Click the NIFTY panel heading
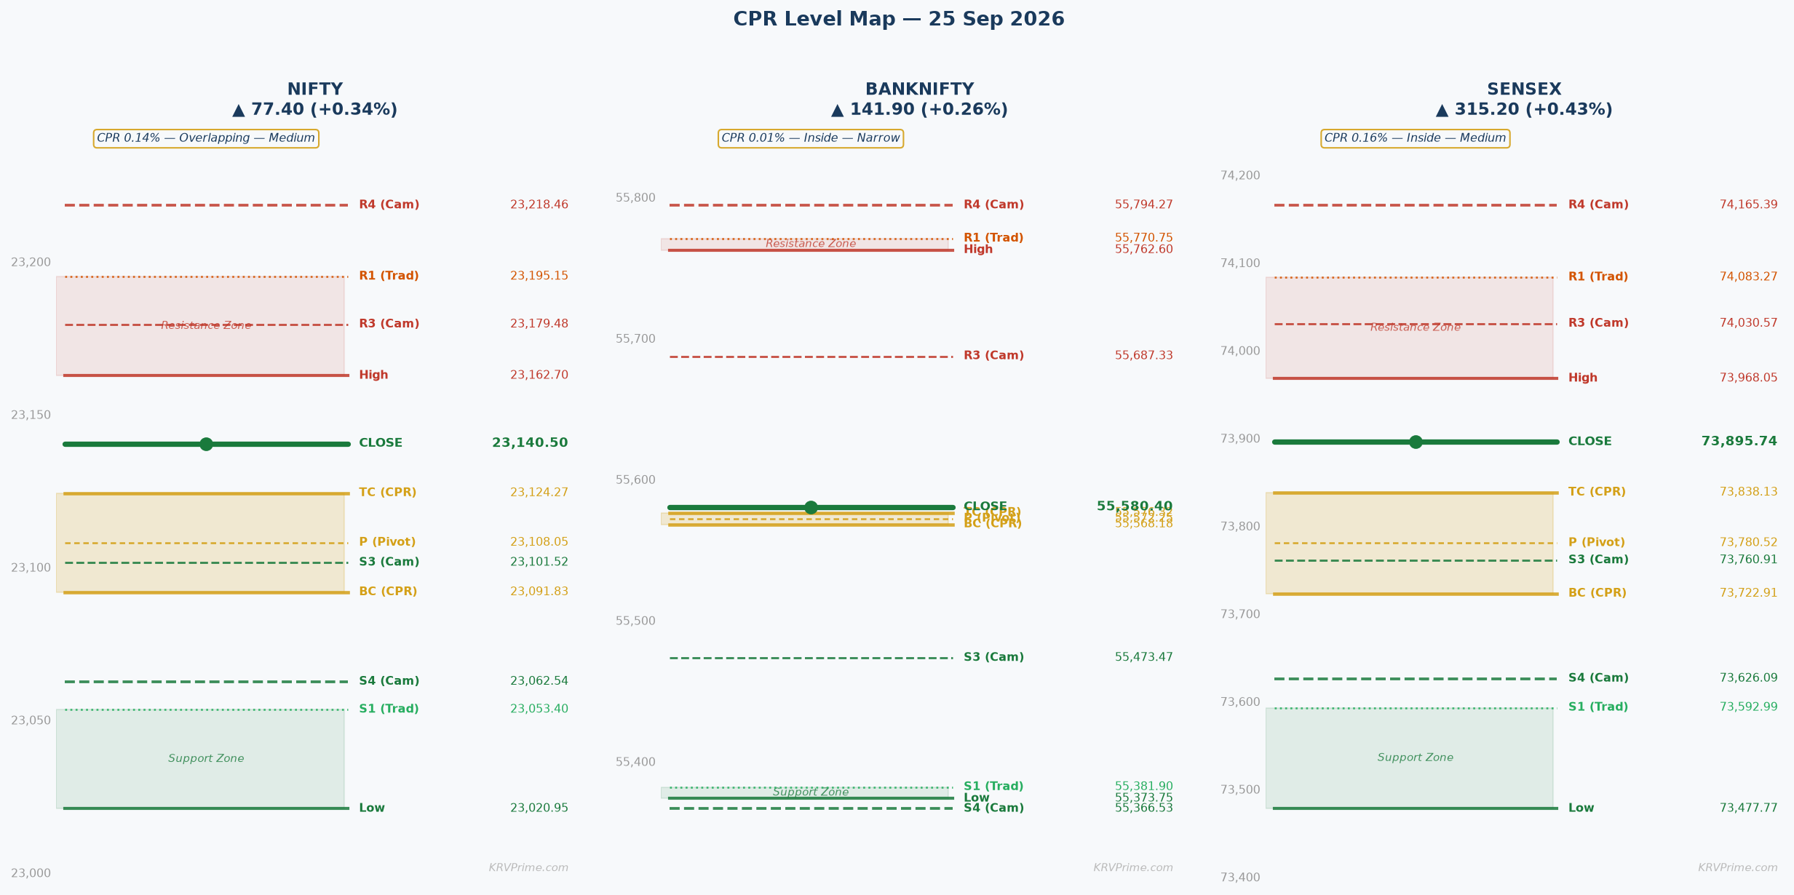The width and height of the screenshot is (1794, 895). [x=314, y=89]
